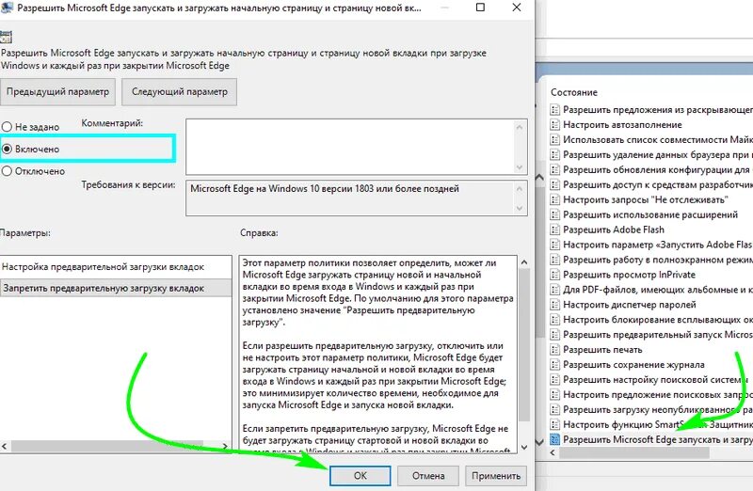Image resolution: width=753 pixels, height=491 pixels.
Task: Click left arrow of Параметры horizontal scrollbar
Action: coord(5,447)
